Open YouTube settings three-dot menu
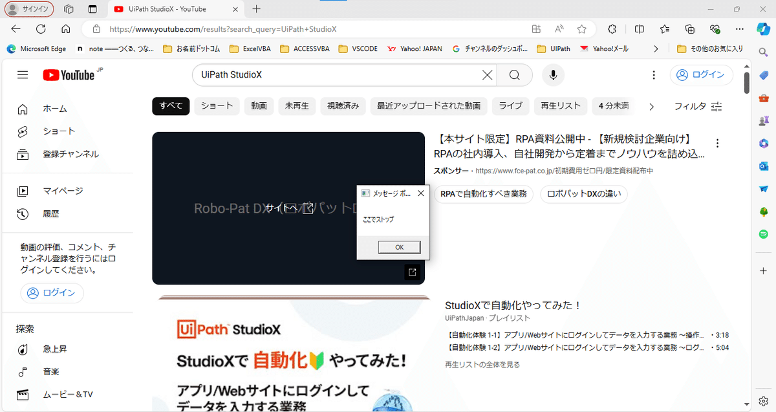Viewport: 776px width, 412px height. pyautogui.click(x=654, y=75)
